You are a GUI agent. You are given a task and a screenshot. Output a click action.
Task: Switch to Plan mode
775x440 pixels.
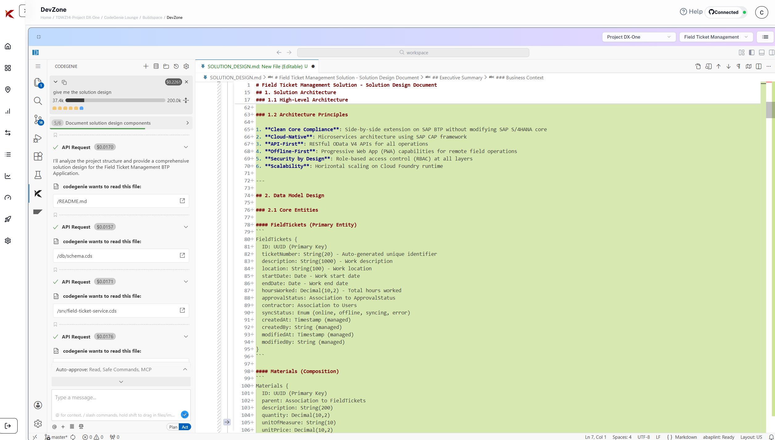tap(173, 427)
